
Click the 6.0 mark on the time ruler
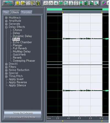coord(79,118)
